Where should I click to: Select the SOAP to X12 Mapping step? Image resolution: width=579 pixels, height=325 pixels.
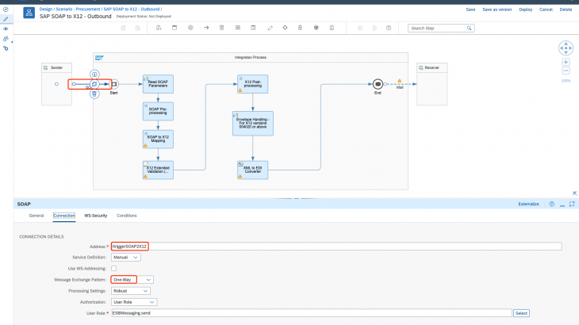158,139
